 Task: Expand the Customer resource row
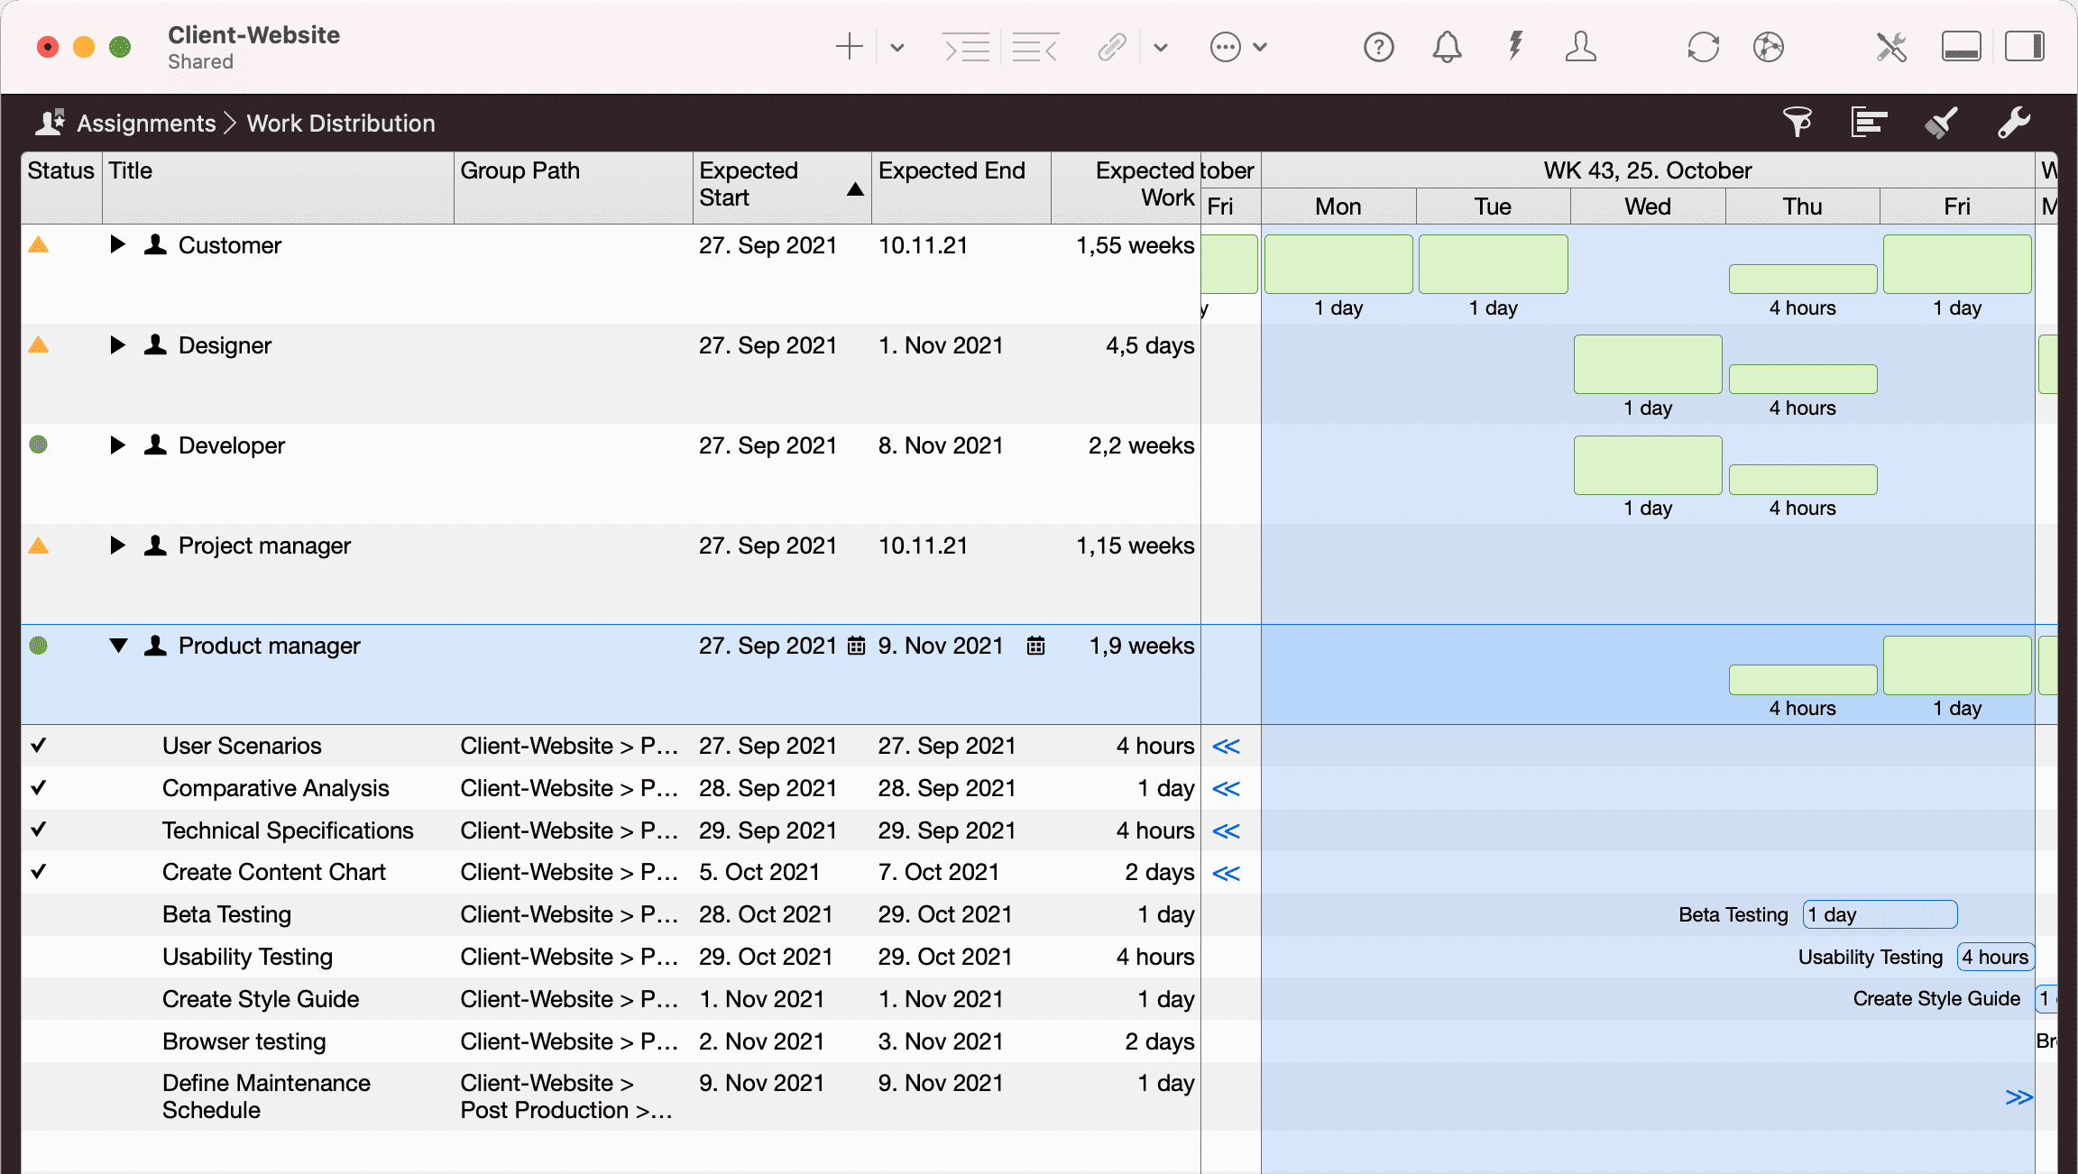pos(117,244)
